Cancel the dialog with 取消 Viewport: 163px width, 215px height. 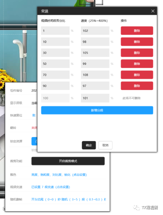[x=105, y=145]
